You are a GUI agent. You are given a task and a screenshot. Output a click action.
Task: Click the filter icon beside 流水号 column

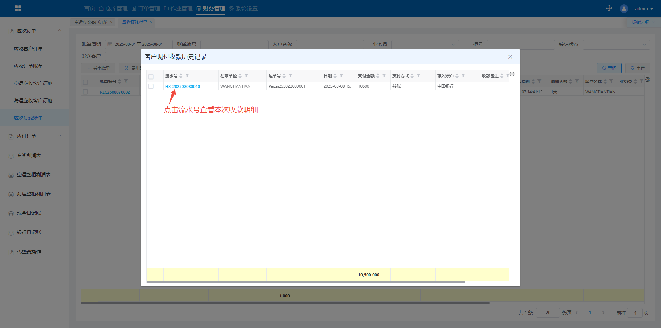187,76
